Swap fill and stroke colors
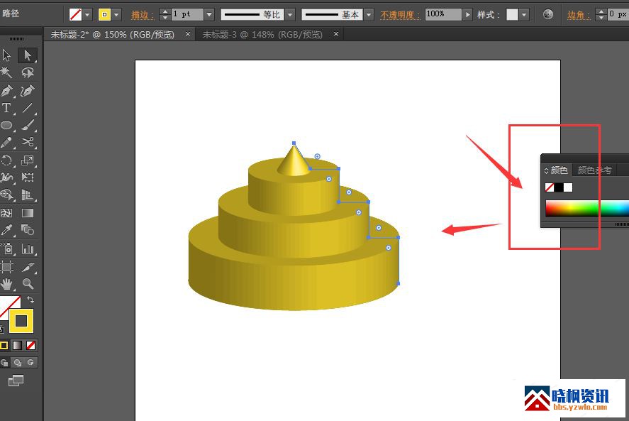 tap(30, 300)
